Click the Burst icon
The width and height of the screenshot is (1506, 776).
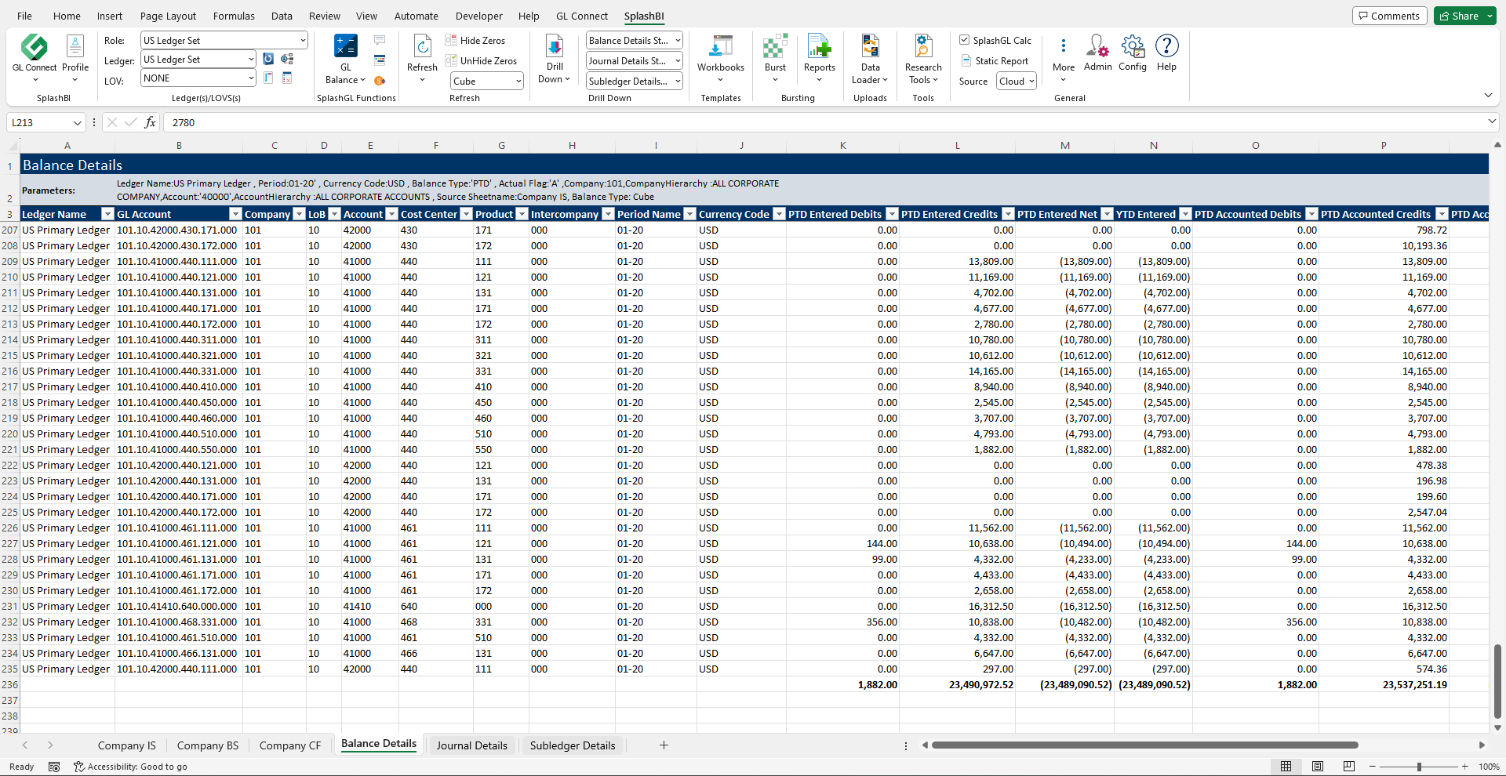tap(775, 49)
